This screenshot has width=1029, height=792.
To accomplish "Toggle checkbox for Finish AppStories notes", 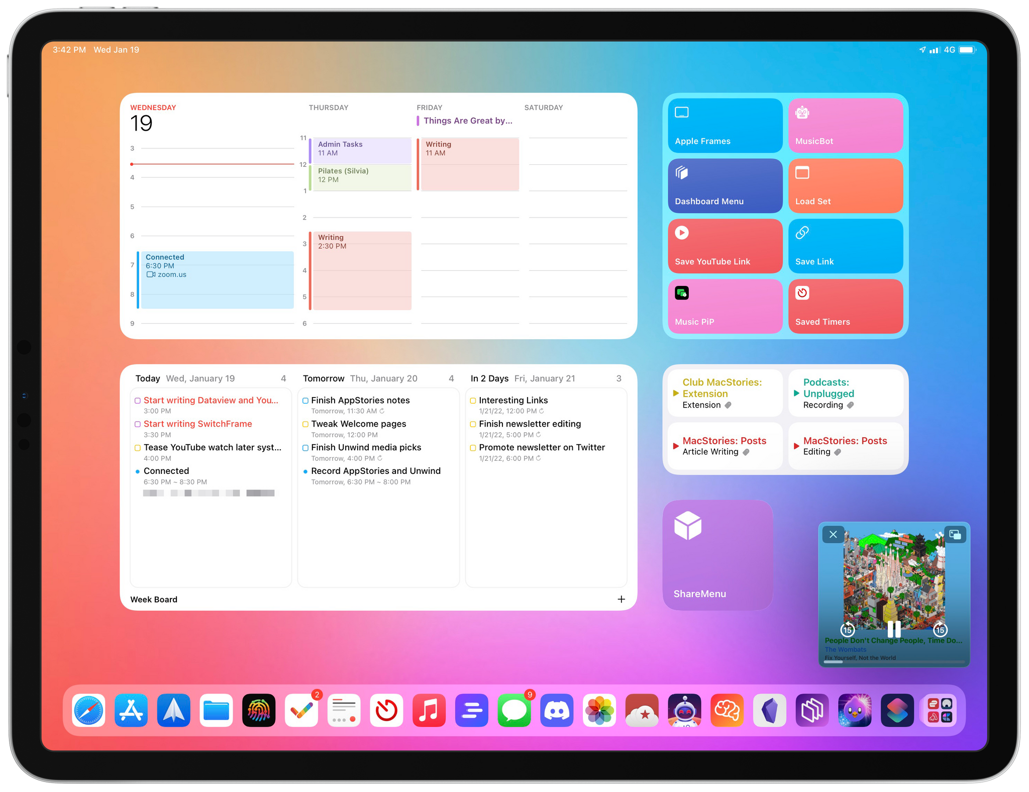I will (305, 400).
